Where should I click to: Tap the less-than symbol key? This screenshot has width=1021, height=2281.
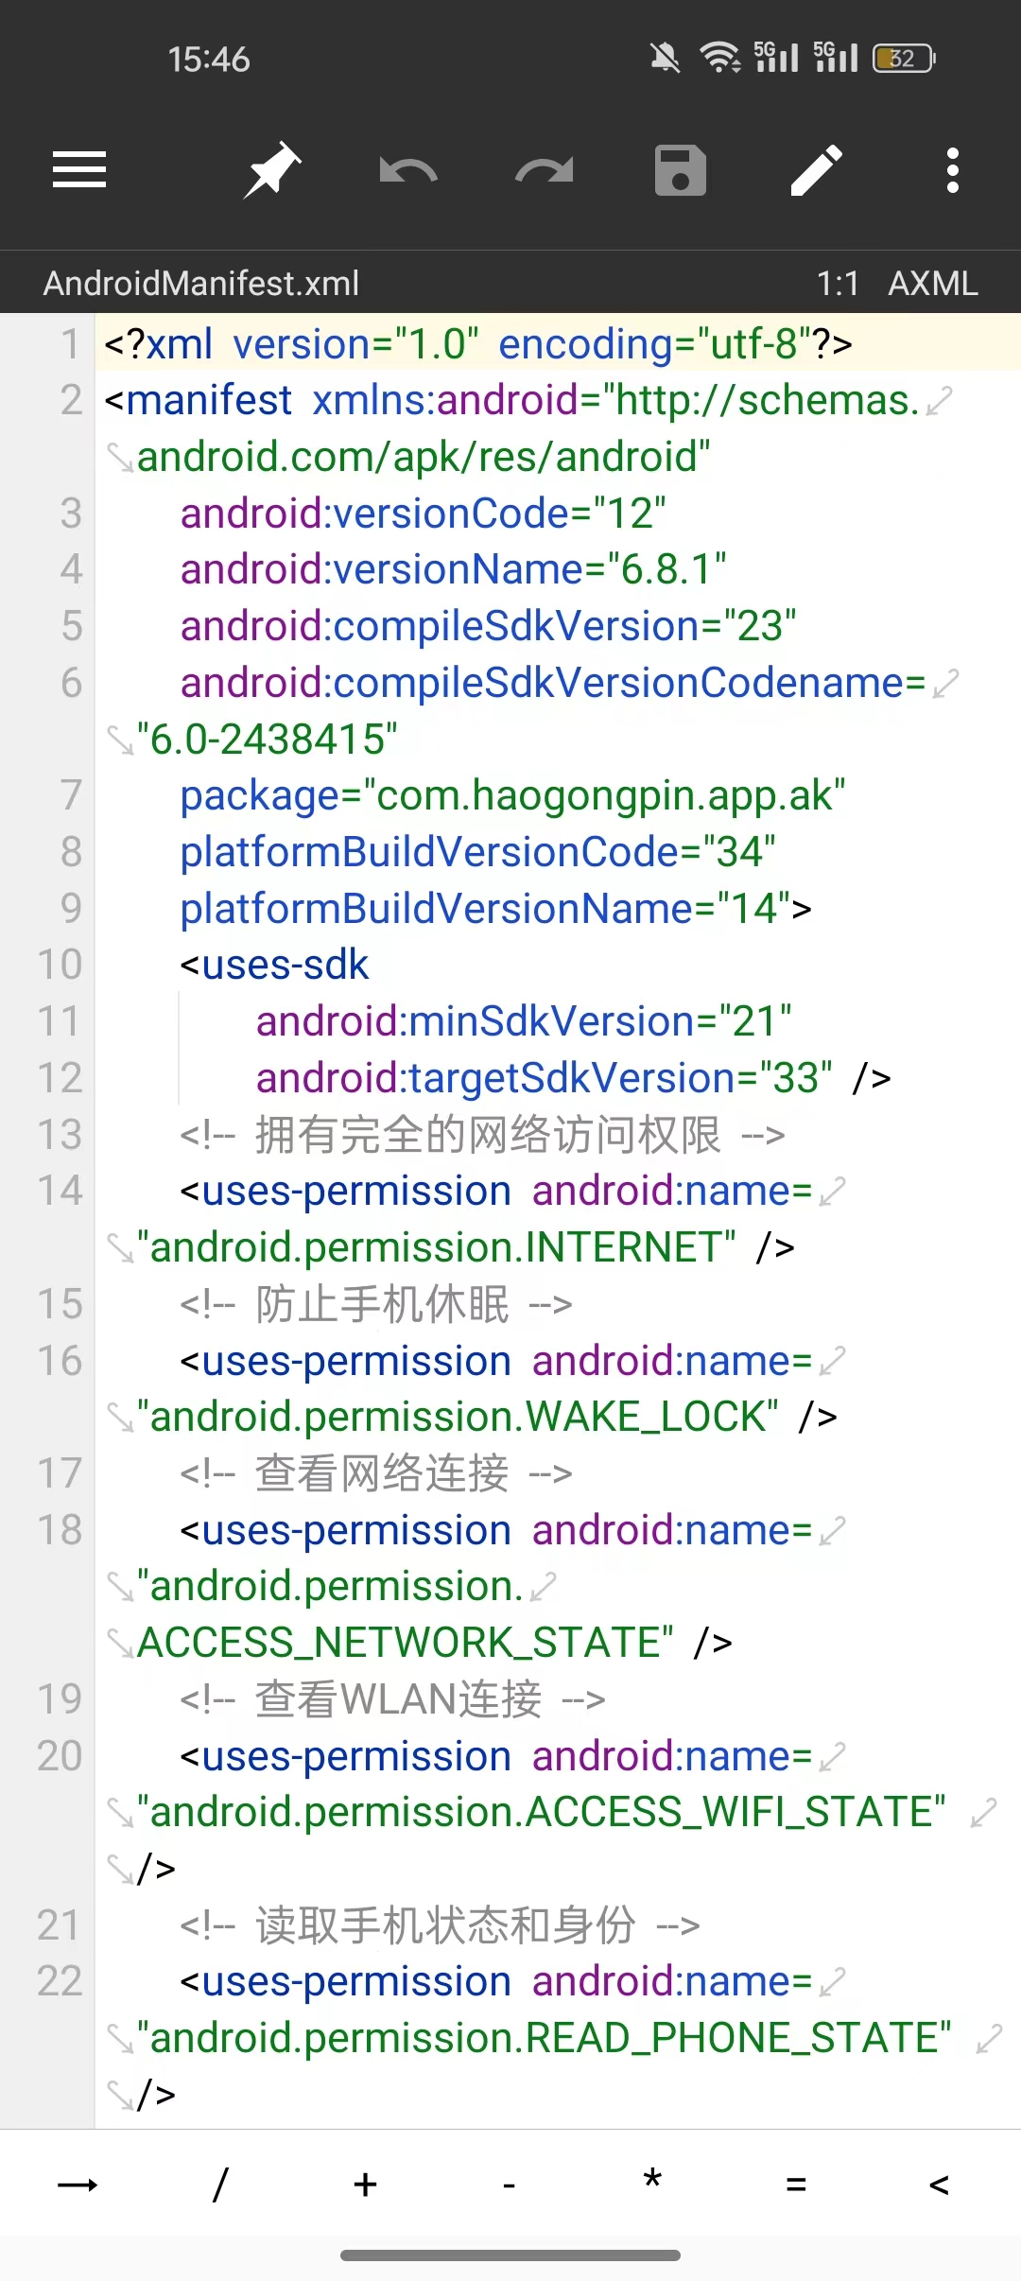coord(939,2184)
